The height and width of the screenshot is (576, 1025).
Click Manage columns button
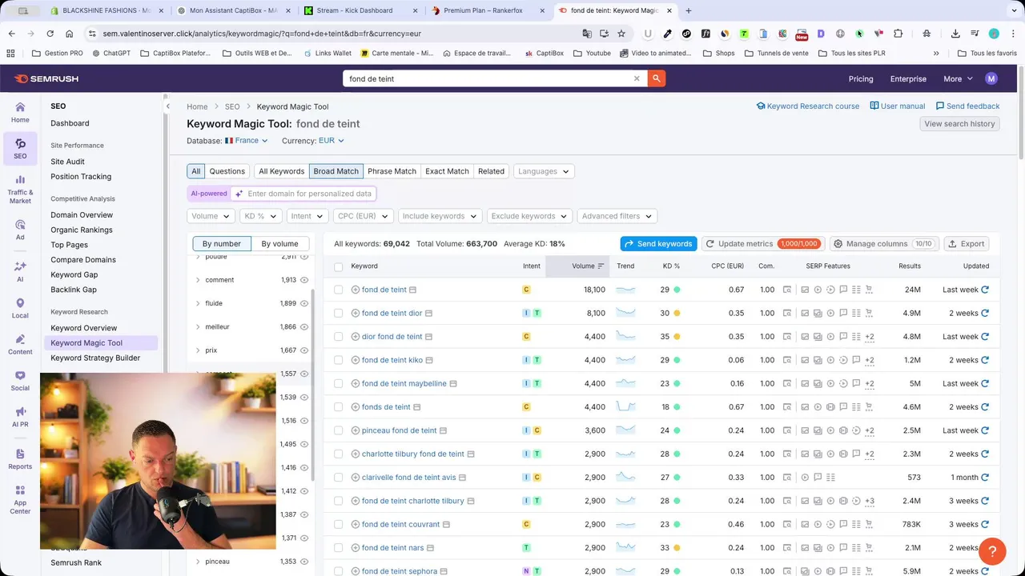click(883, 244)
